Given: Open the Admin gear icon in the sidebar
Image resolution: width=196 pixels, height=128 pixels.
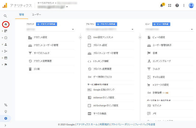Looking at the screenshot, I should coord(6,118).
